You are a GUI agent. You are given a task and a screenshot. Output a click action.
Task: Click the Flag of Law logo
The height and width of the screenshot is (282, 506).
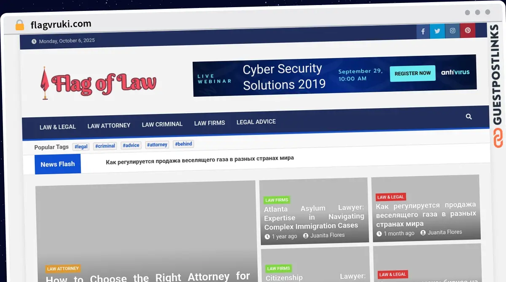tap(99, 83)
